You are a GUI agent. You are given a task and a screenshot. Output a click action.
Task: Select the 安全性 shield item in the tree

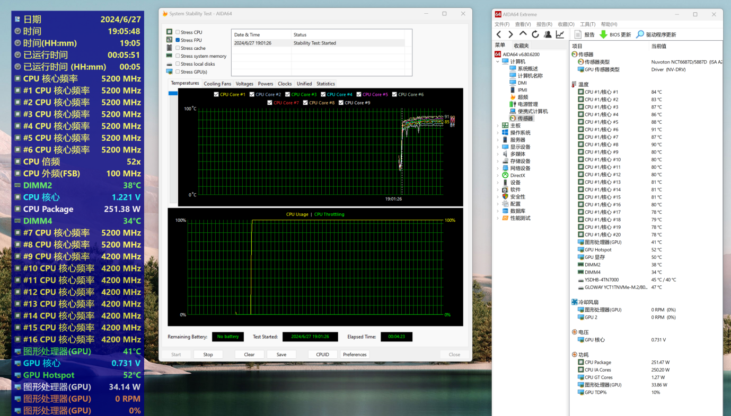click(x=514, y=196)
